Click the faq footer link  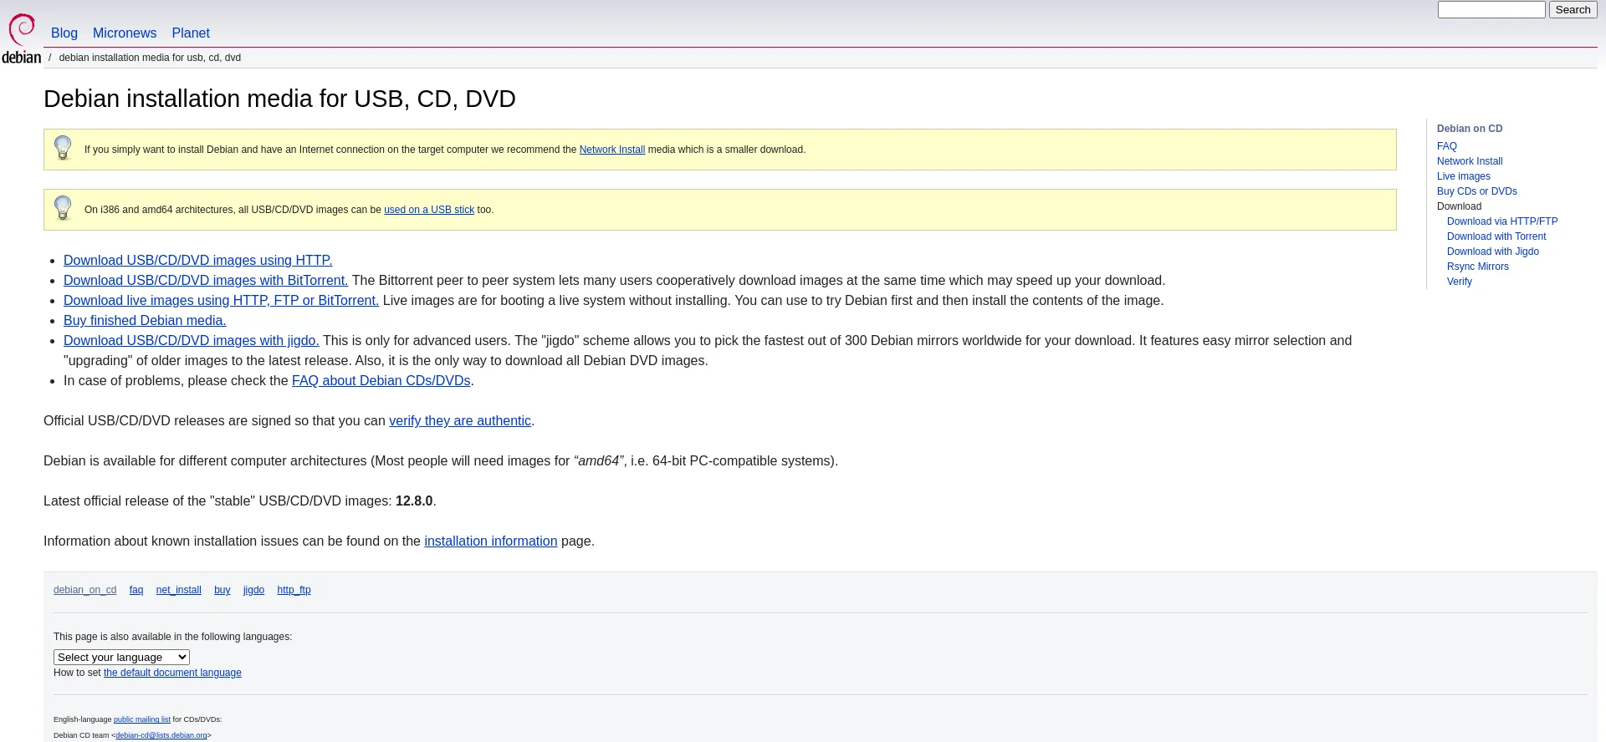[136, 590]
